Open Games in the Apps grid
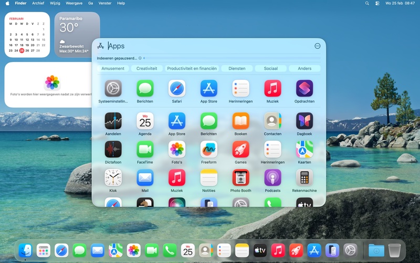Viewport: 420px width, 263px height. [x=240, y=149]
